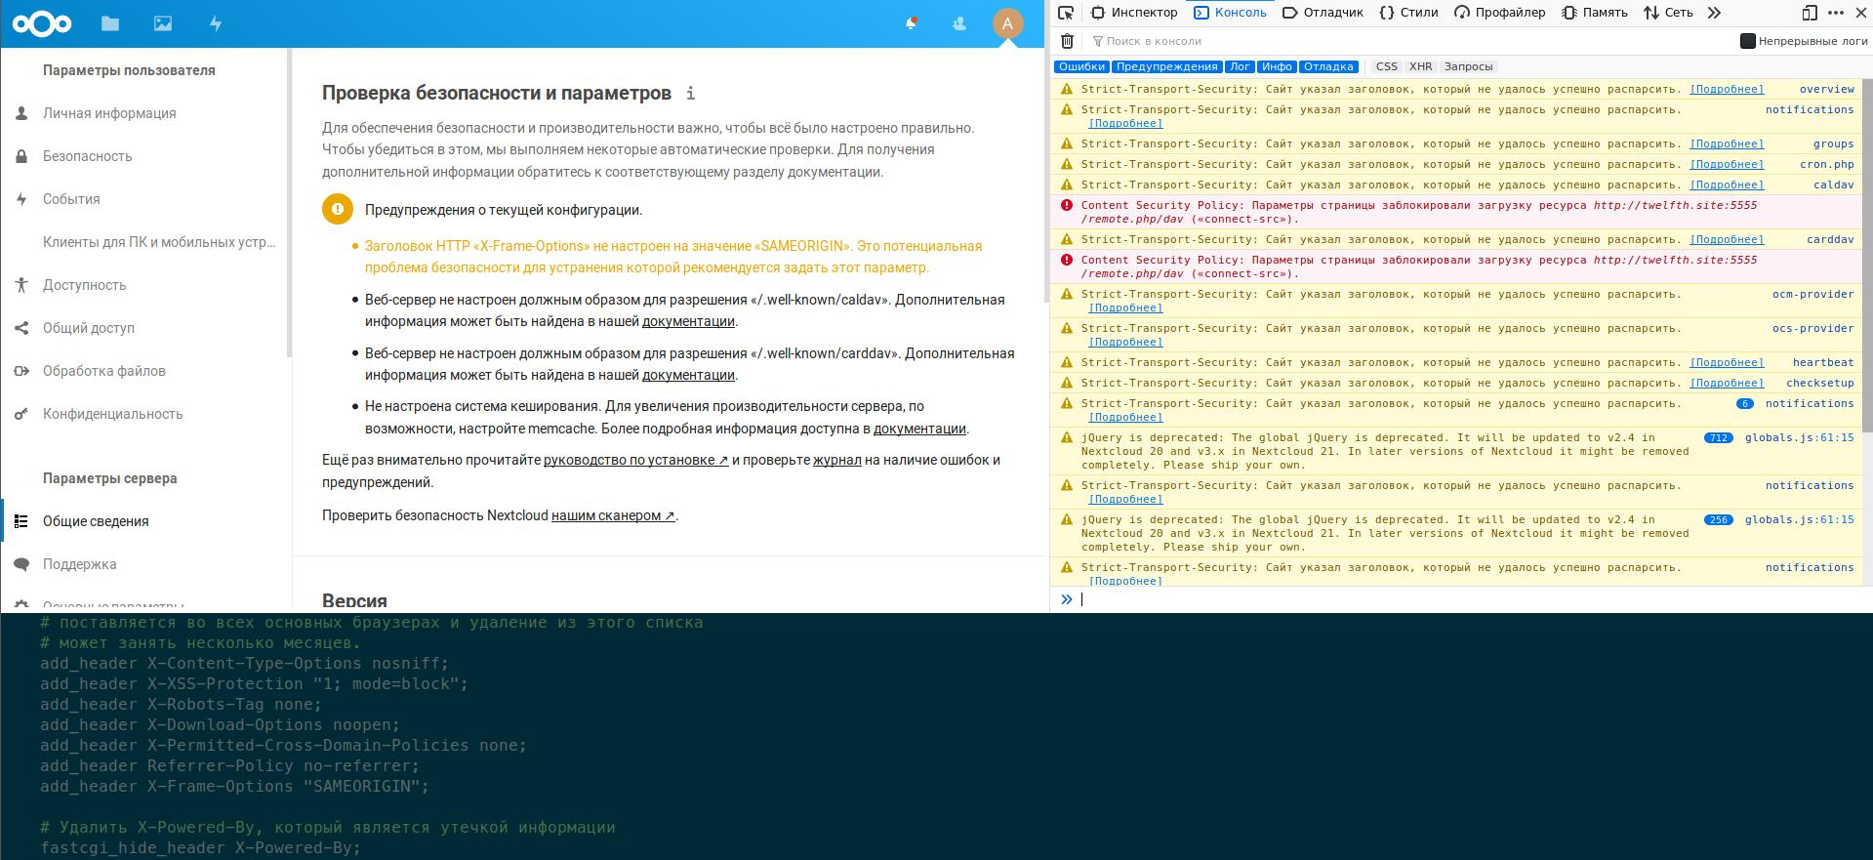Open the Contacts menu icon
The height and width of the screenshot is (860, 1873).
coord(959,23)
